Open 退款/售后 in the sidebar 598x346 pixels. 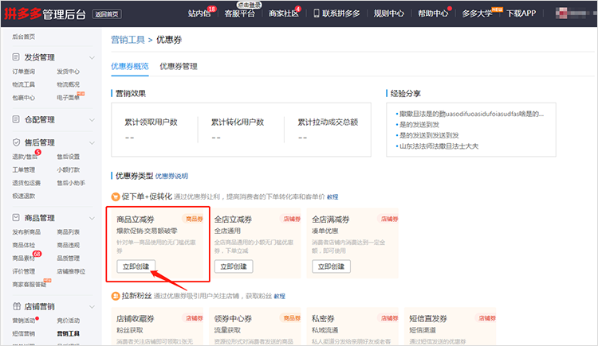25,157
